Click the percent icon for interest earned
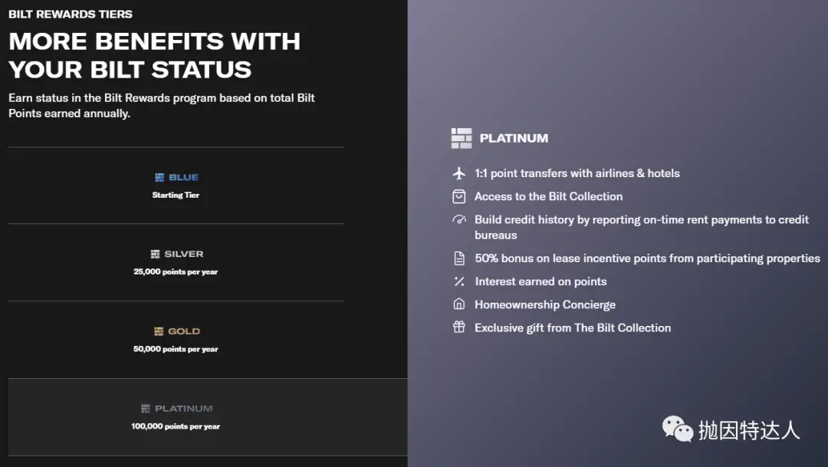This screenshot has height=467, width=828. tap(459, 281)
